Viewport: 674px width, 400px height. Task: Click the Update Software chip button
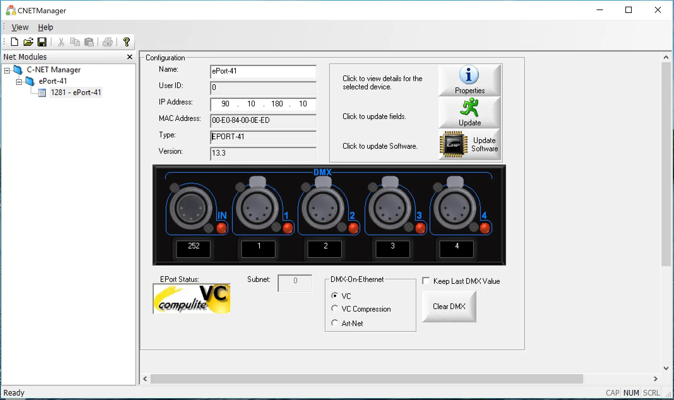pos(469,145)
